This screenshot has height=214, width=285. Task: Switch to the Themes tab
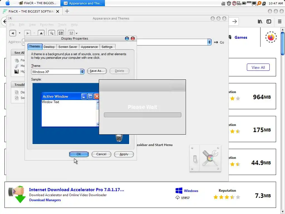pos(35,47)
